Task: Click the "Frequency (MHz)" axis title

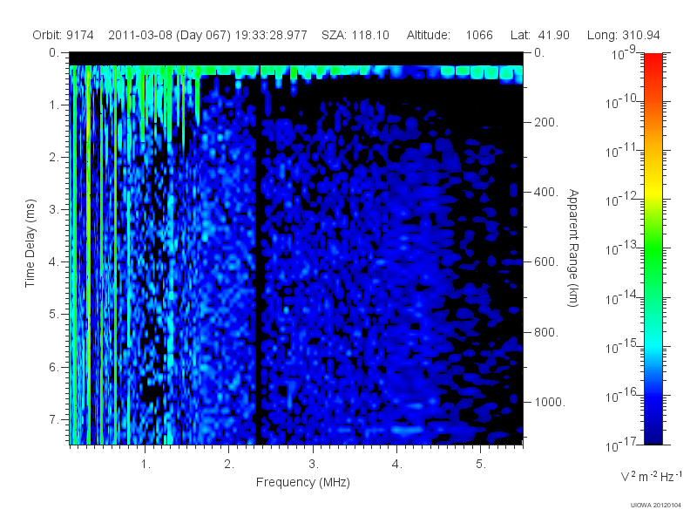Action: coord(302,483)
